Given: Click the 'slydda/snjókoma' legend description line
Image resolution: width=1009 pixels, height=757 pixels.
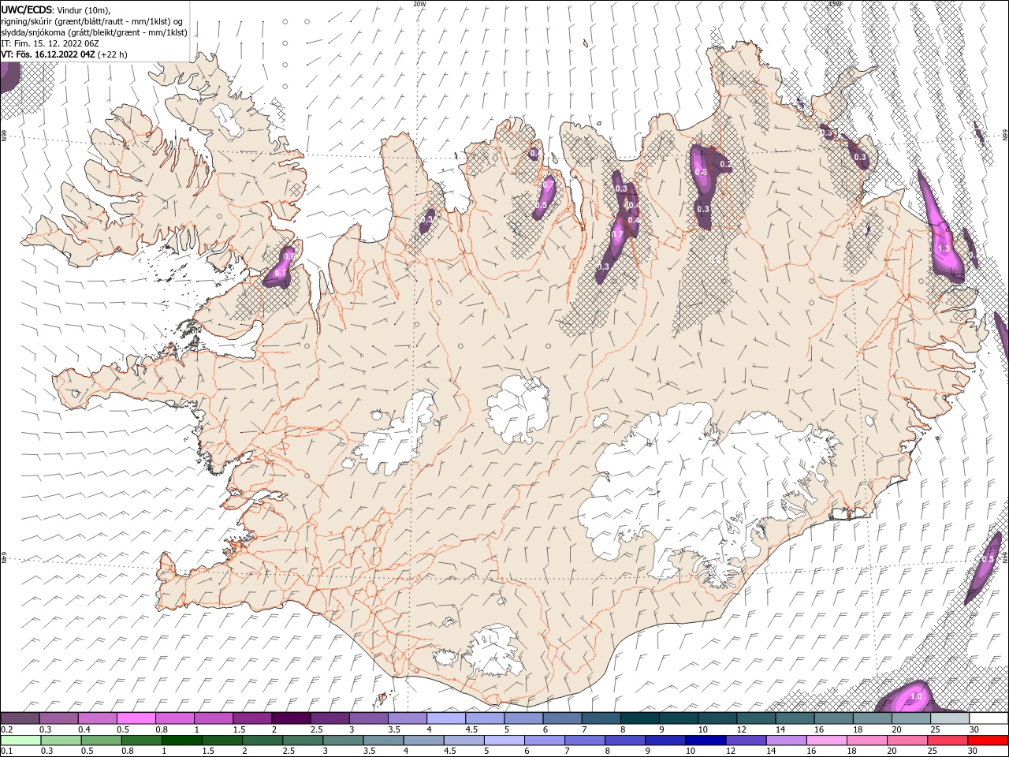Looking at the screenshot, I should (94, 32).
